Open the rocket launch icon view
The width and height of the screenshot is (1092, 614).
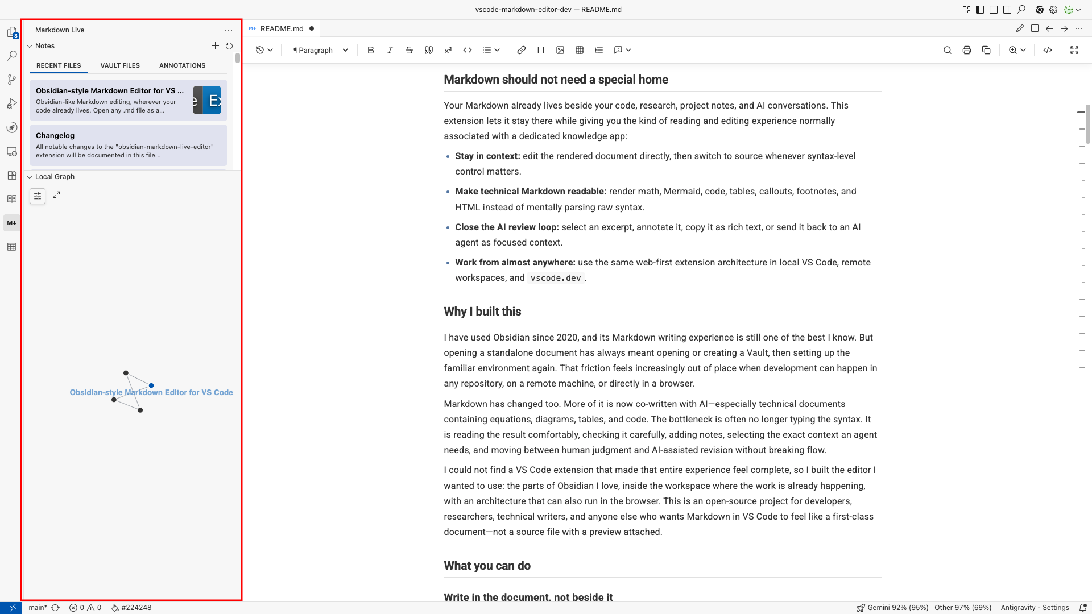click(12, 127)
